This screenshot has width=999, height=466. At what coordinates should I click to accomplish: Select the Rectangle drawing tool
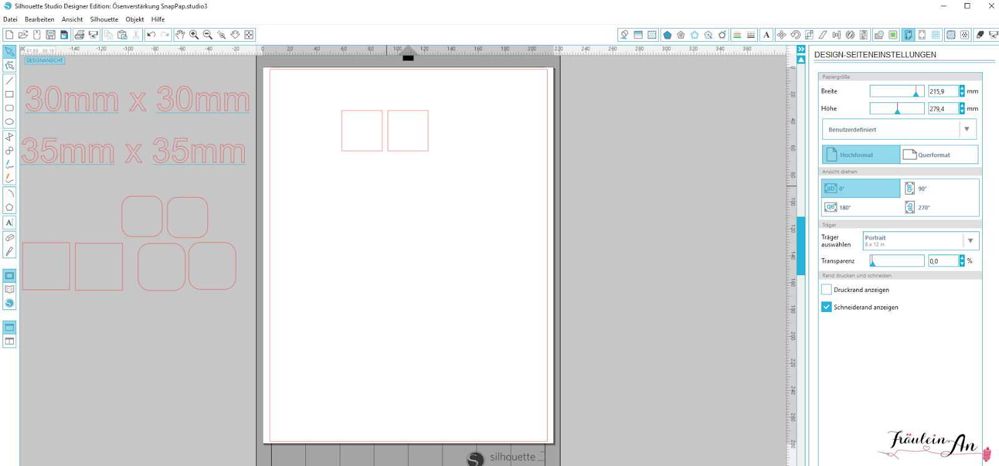tap(9, 94)
